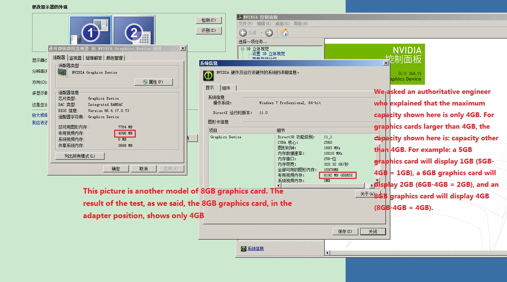507x282 pixels.
Task: Open the back-history dropdown arrow in NVIDIA toolbar
Action: pos(262,33)
